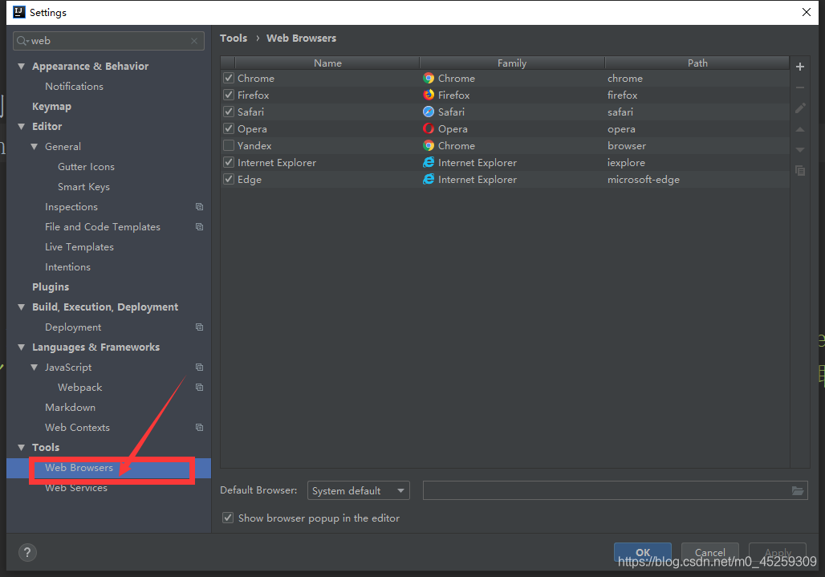This screenshot has width=825, height=577.
Task: Collapse the JavaScript node arrow
Action: [x=35, y=367]
